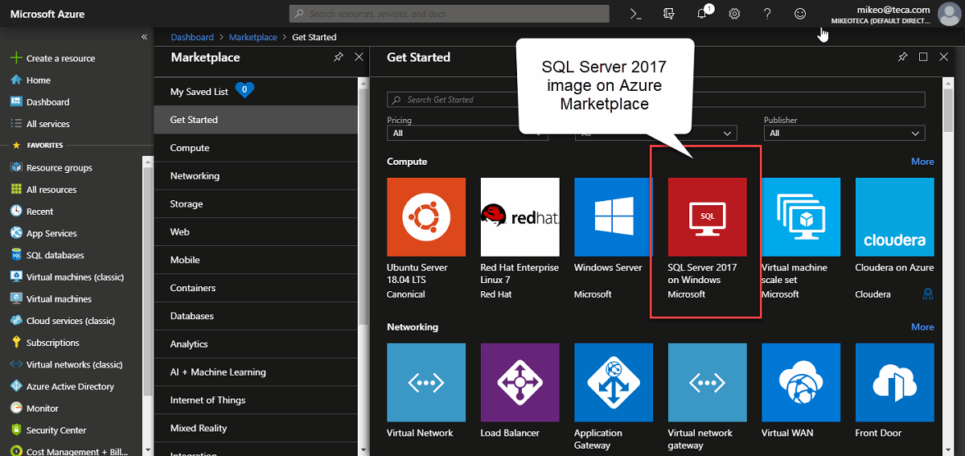Open Cloud Shell from top bar
This screenshot has height=456, width=965.
tap(635, 14)
